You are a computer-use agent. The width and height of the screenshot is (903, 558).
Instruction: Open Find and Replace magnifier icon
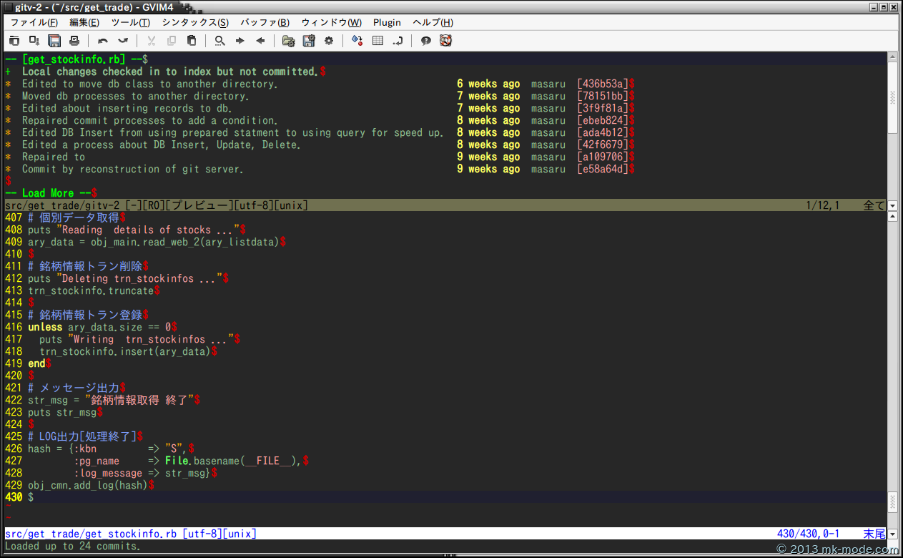[x=220, y=41]
